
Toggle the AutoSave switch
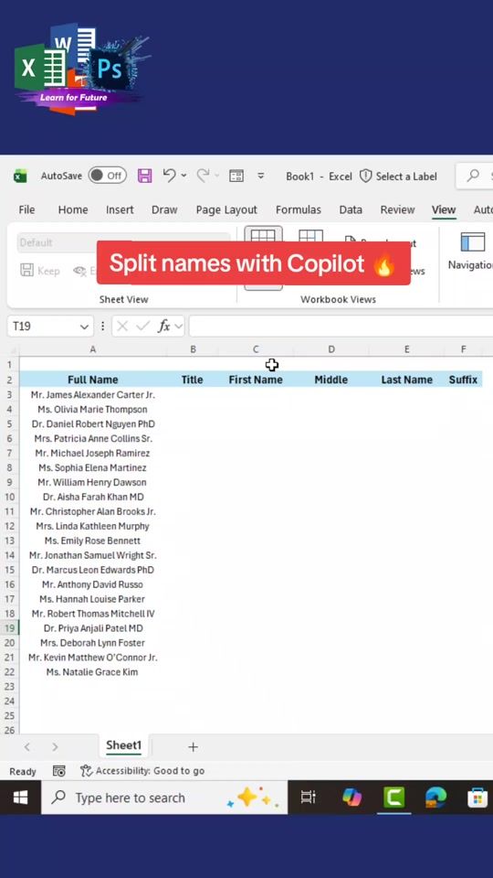tap(108, 176)
